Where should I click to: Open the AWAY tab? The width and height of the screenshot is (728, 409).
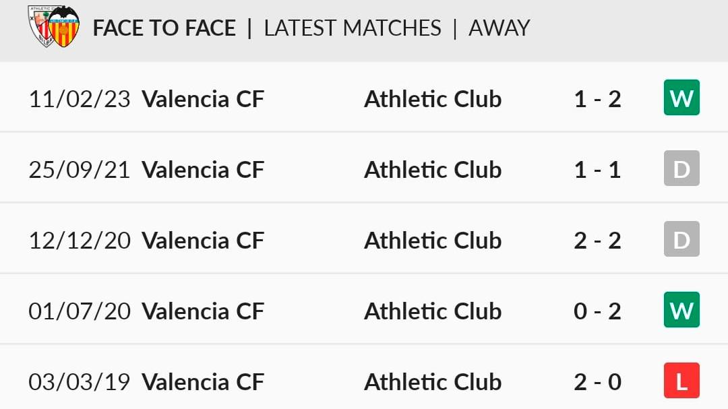coord(499,28)
